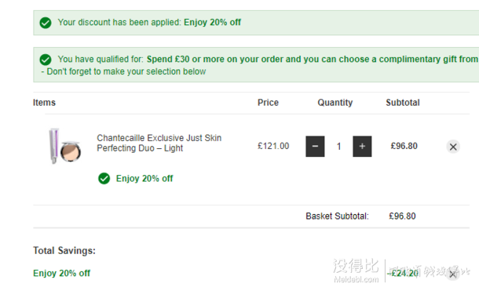Select the quantity value 1 field
479x298 pixels.
[338, 147]
